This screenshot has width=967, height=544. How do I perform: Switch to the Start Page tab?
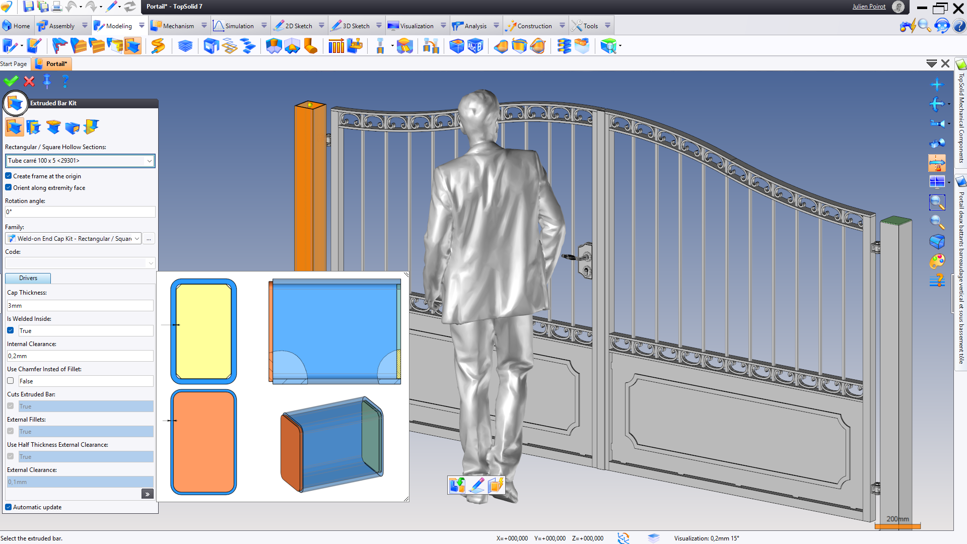coord(14,64)
